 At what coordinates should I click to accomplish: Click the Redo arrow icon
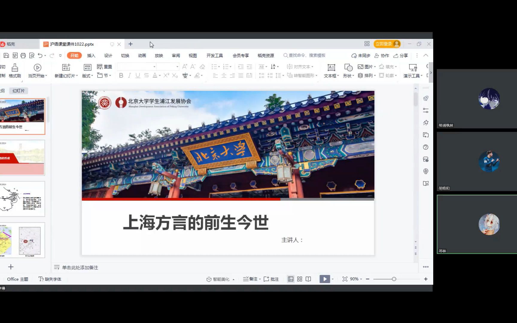click(52, 55)
